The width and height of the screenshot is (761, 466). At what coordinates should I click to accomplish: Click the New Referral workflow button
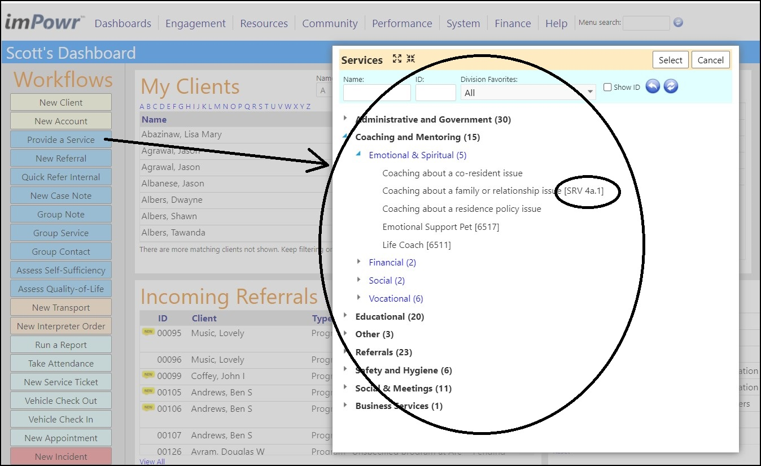(61, 158)
